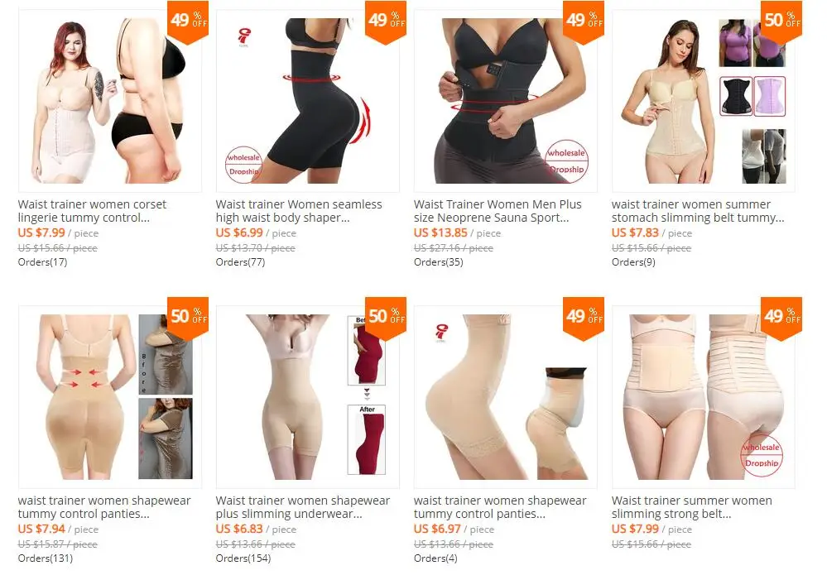
Task: Click the wholesale Dropship stamp on seamless body shaper
Action: coord(243,165)
